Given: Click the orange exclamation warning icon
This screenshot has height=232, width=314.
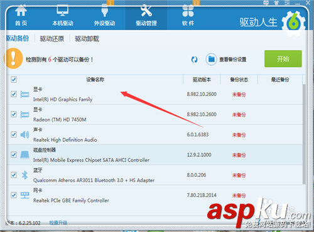Looking at the screenshot, I should click(x=14, y=58).
